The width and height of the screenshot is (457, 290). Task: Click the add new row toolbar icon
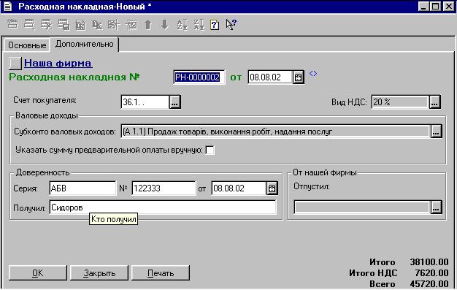pyautogui.click(x=30, y=25)
